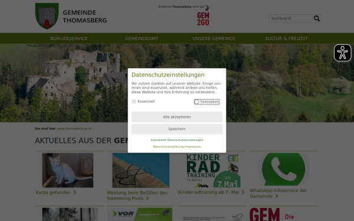
Task: Open the Datenschutzerklärung link
Action: [x=168, y=147]
